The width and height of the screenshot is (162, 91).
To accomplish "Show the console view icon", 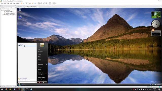I will pyautogui.click(x=50, y=3).
